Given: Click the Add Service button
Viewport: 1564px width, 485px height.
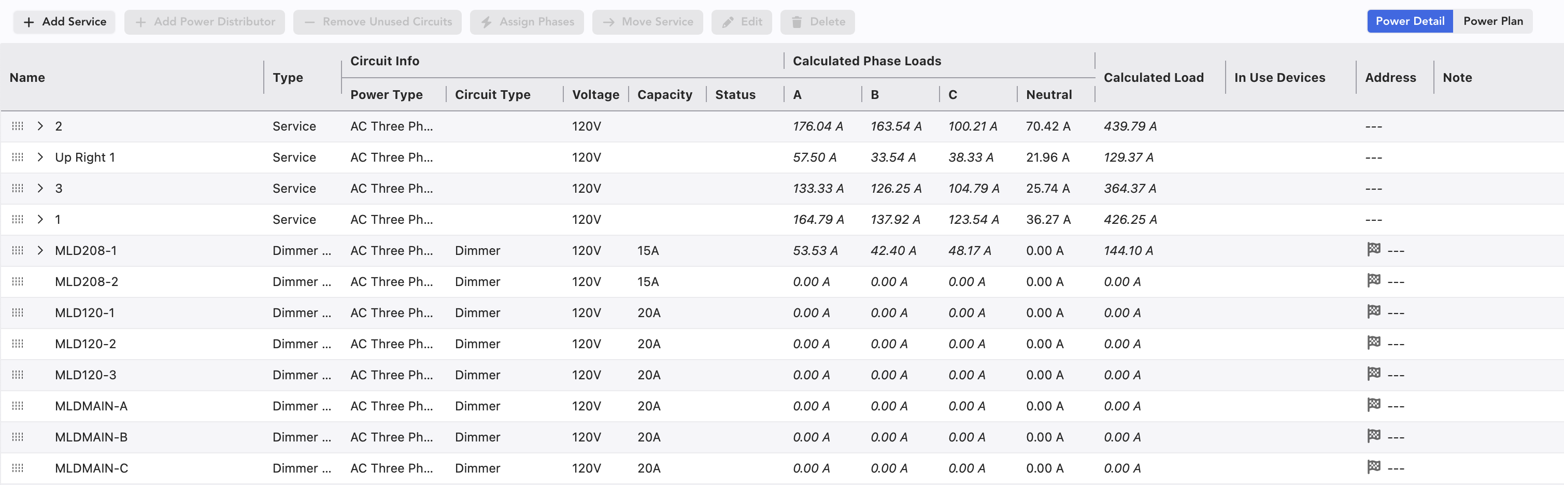Looking at the screenshot, I should click(64, 22).
